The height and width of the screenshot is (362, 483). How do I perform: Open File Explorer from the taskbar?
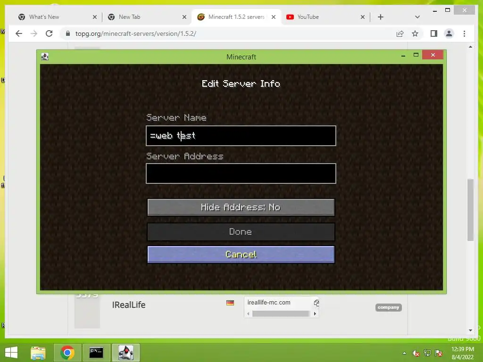(38, 353)
